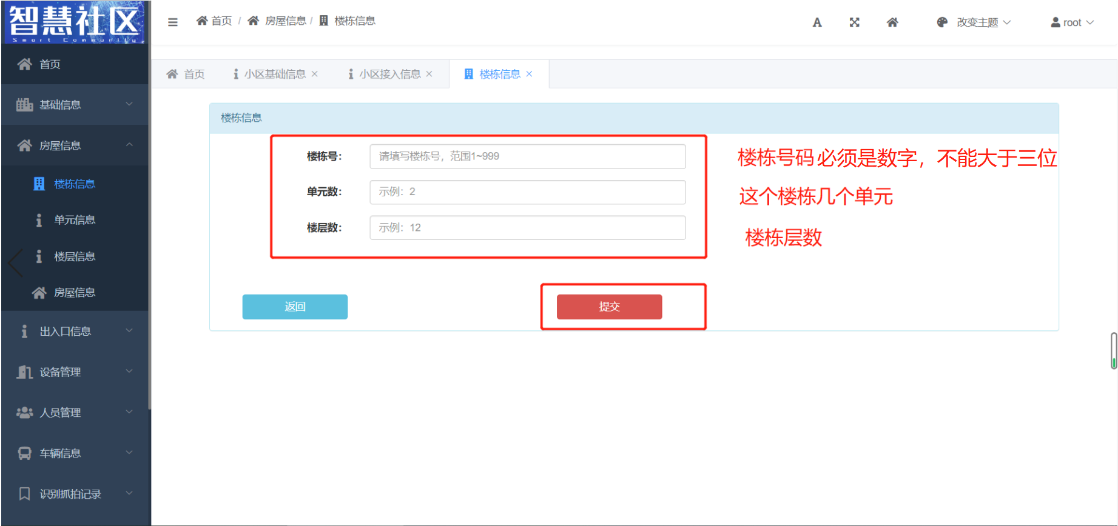Close the 小区接入信息 tab
Viewport: 1118px width, 526px height.
point(429,74)
